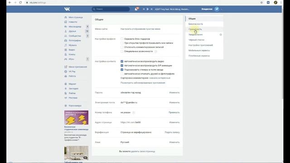Switch to Приватность settings tab

pos(204,29)
